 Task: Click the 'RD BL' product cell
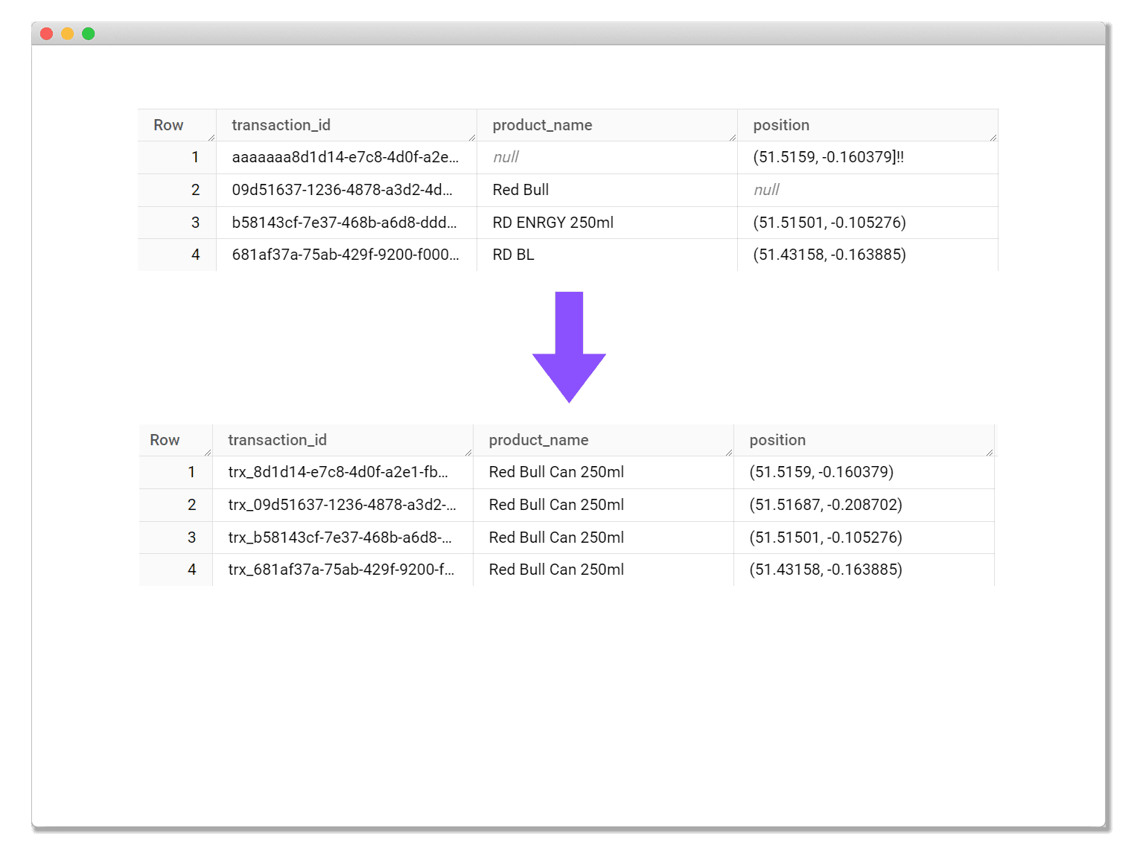coord(607,255)
